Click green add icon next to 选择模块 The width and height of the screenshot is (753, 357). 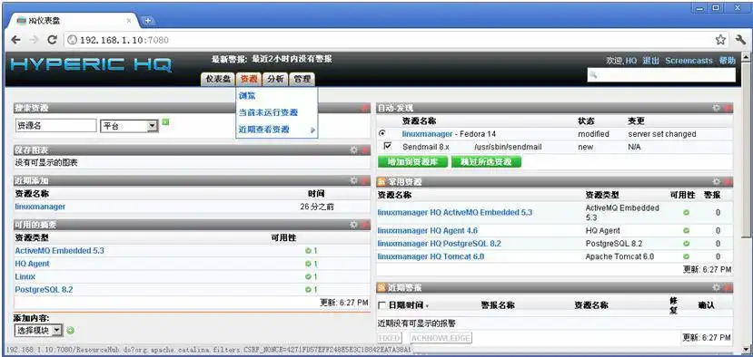[71, 330]
